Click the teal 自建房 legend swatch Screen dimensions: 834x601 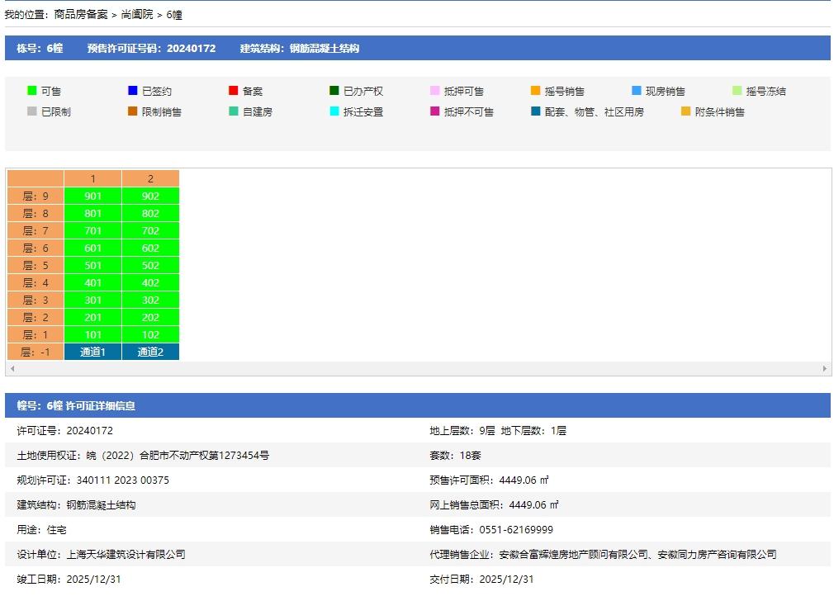(x=233, y=111)
